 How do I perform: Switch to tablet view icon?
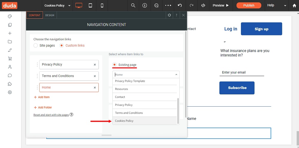pyautogui.click(x=90, y=5)
